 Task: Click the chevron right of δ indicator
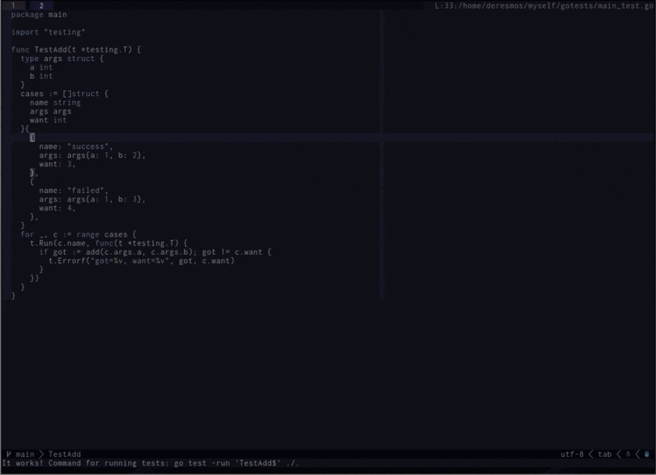coord(637,454)
